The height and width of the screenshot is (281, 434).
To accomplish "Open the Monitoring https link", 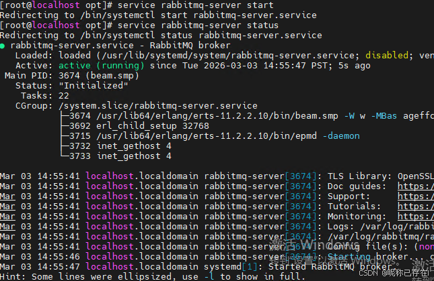I will pos(416,217).
